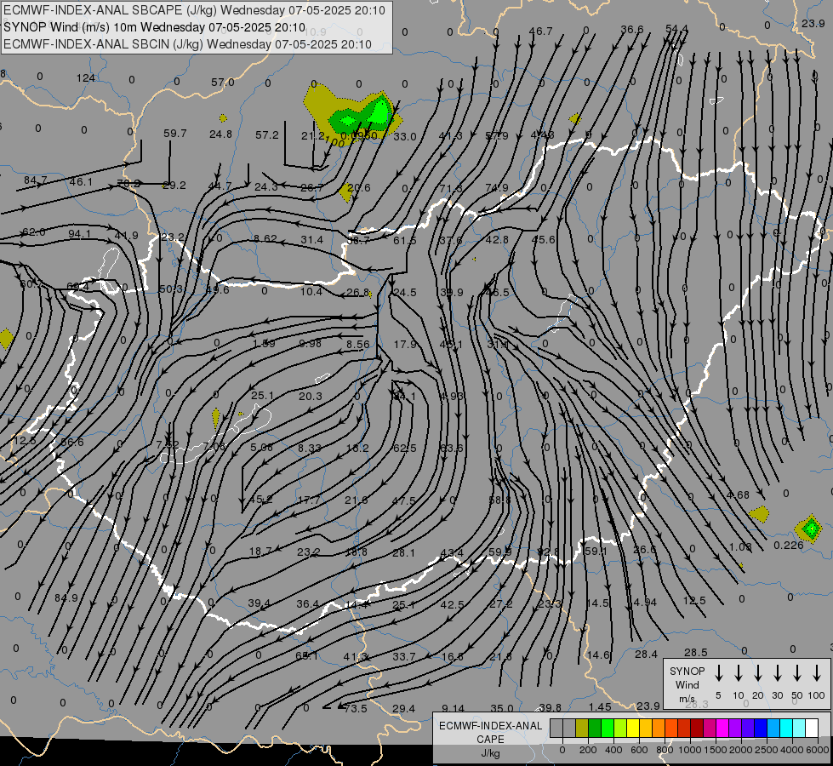Viewport: 833px width, 766px height.
Task: Click the '4.68' value on the map
Action: pyautogui.click(x=738, y=494)
